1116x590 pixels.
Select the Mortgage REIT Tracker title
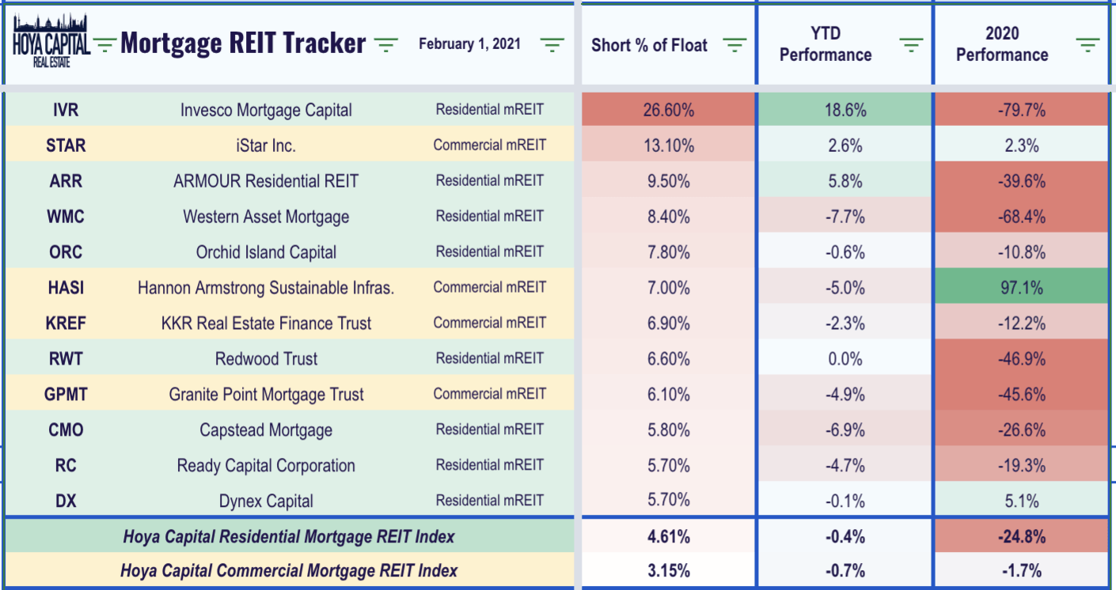coord(243,43)
